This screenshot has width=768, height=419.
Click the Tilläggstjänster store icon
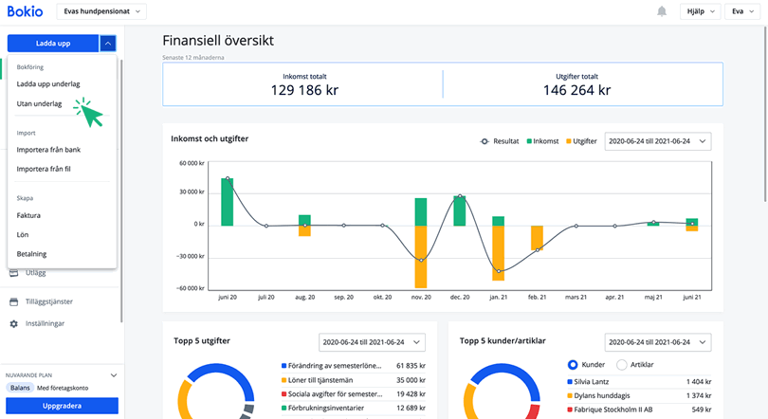point(14,302)
